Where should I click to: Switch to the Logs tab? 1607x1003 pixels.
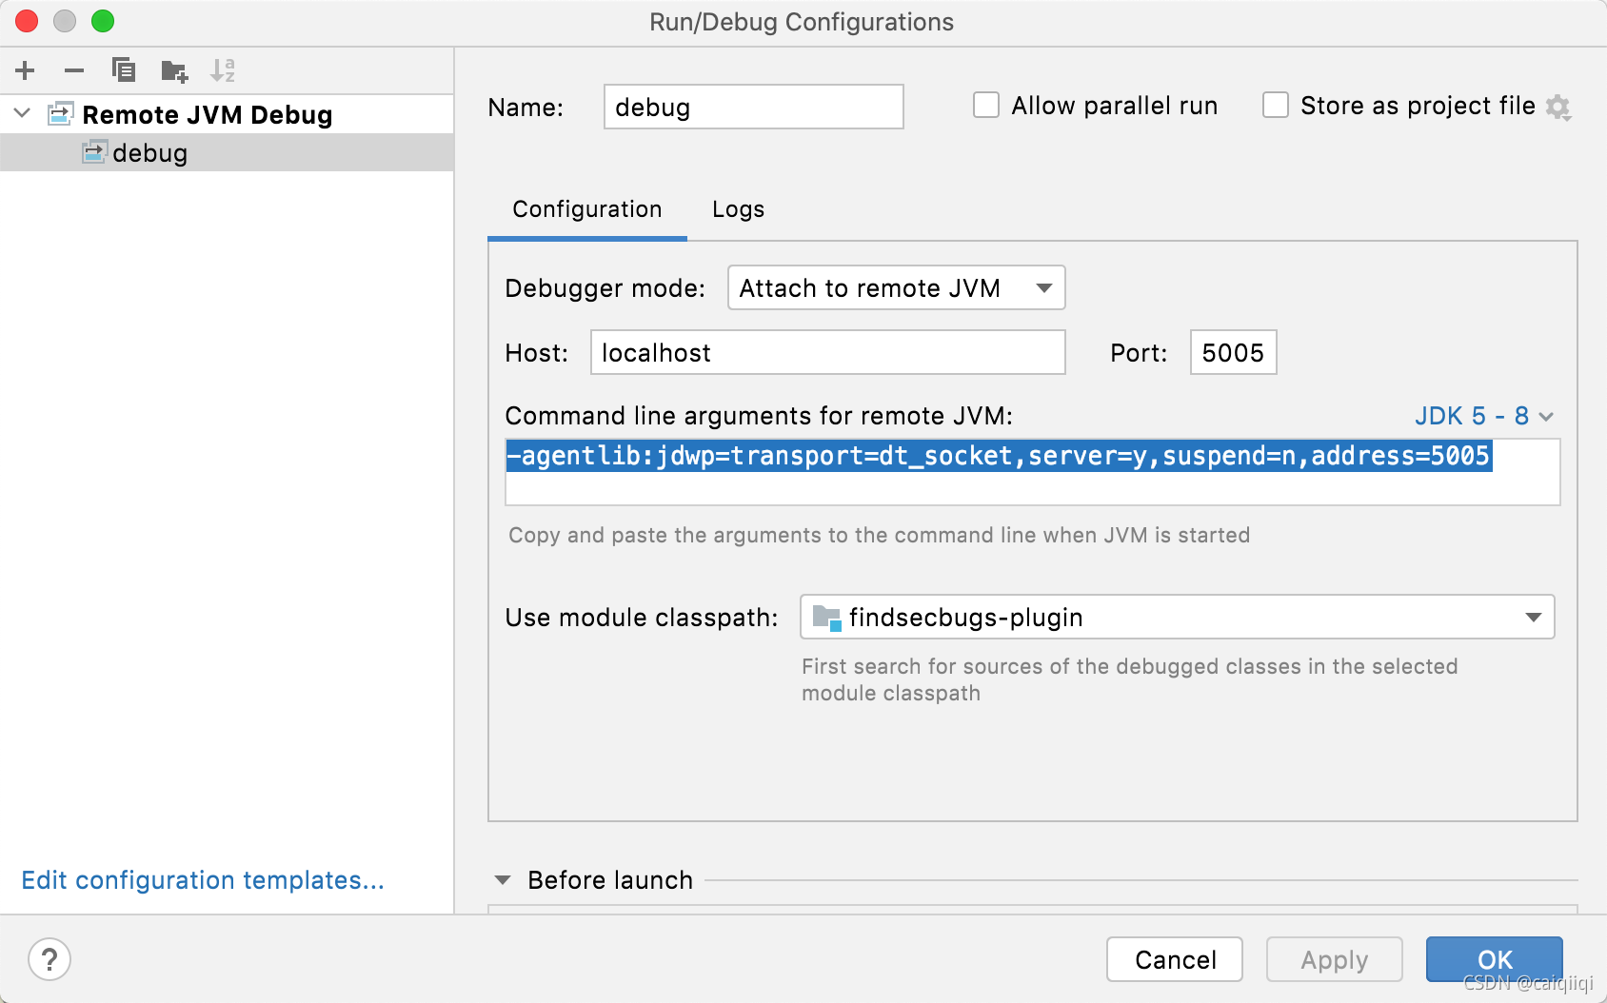739,209
